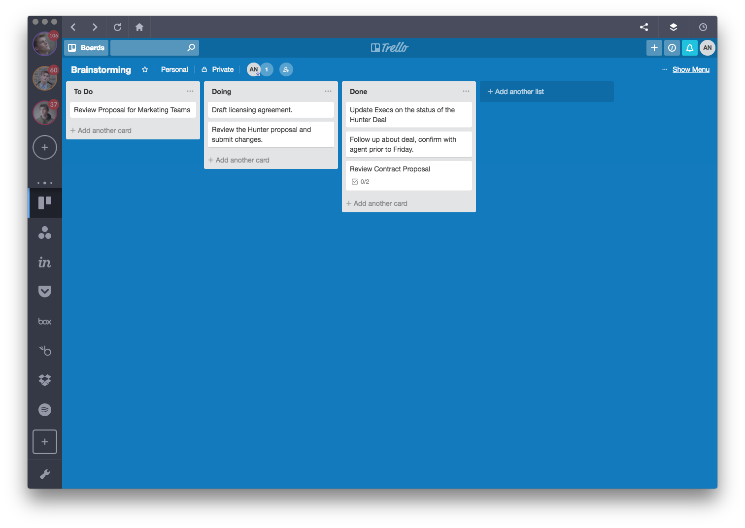Open the notifications bell
Viewport: 745px width, 528px height.
(690, 48)
